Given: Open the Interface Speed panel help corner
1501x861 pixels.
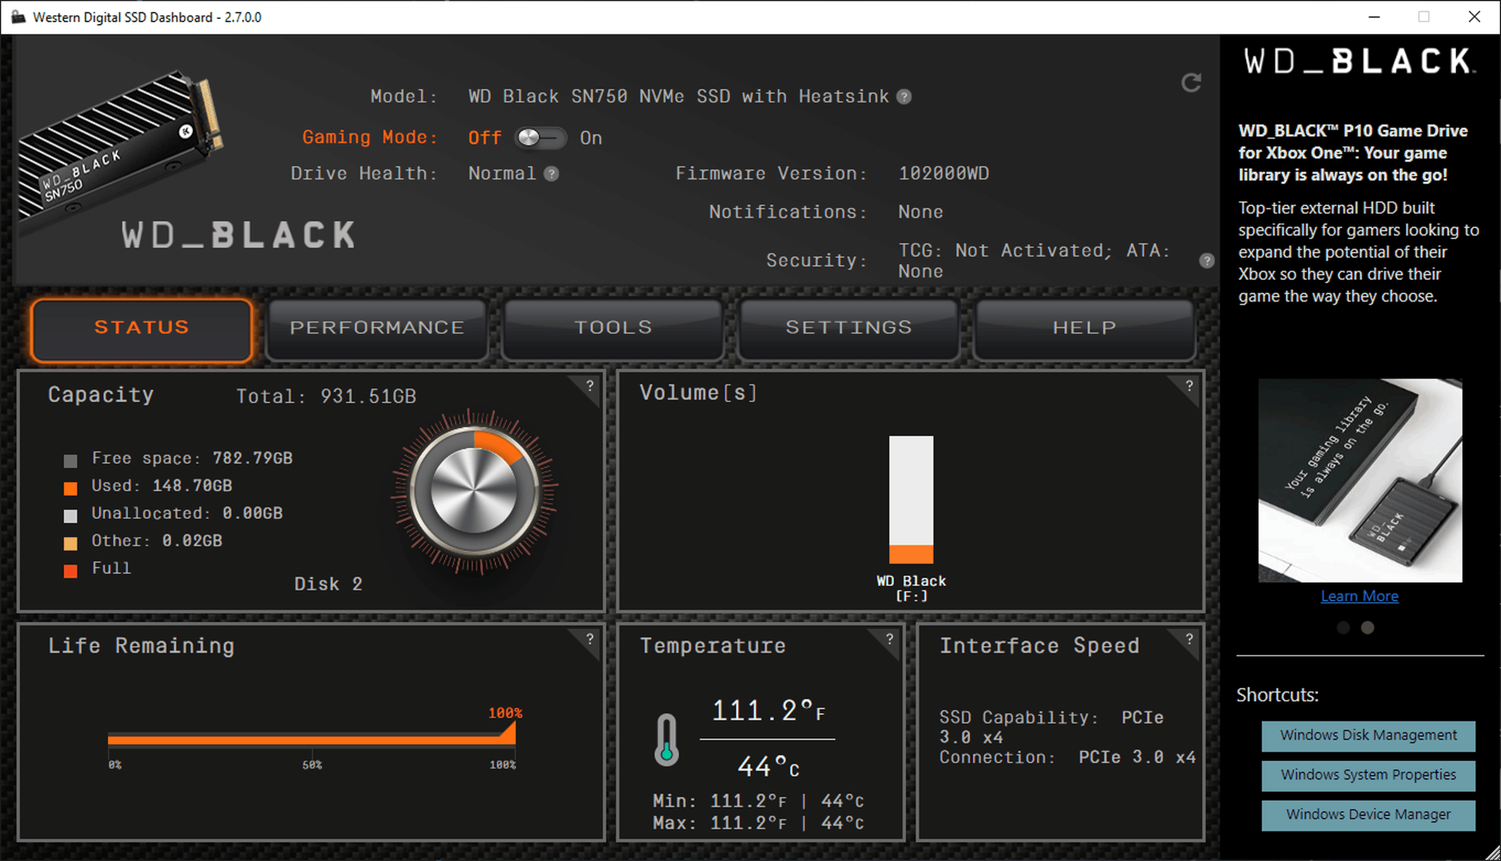Looking at the screenshot, I should point(1189,638).
